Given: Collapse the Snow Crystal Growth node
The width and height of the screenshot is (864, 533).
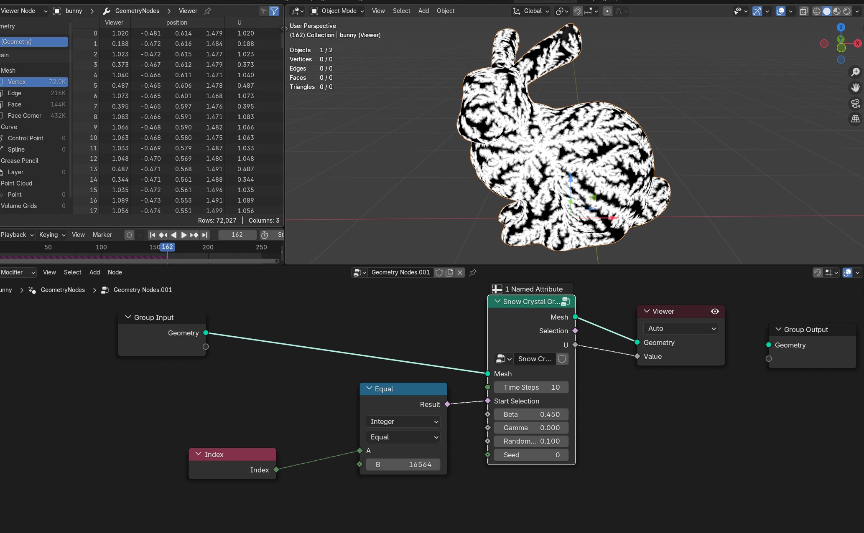Looking at the screenshot, I should (x=497, y=302).
